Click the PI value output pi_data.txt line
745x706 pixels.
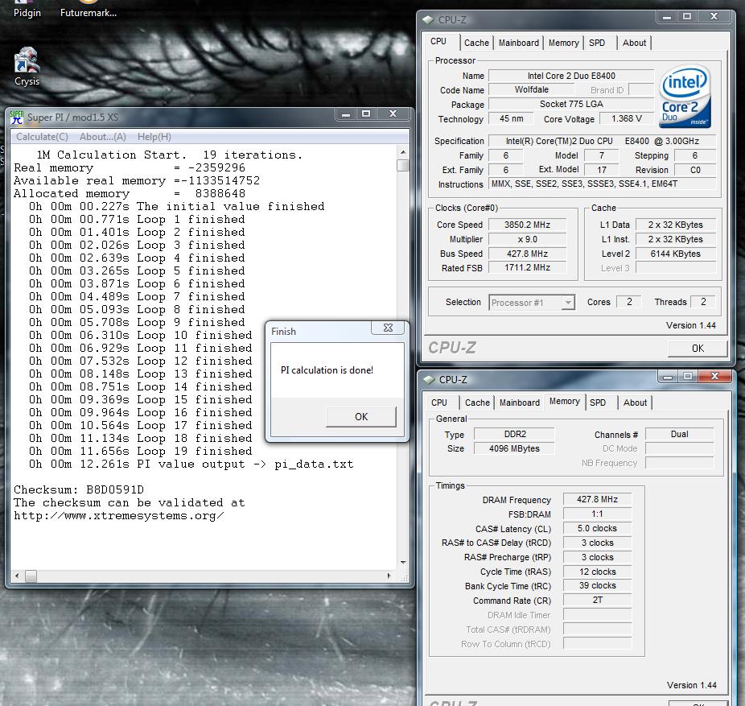[191, 464]
